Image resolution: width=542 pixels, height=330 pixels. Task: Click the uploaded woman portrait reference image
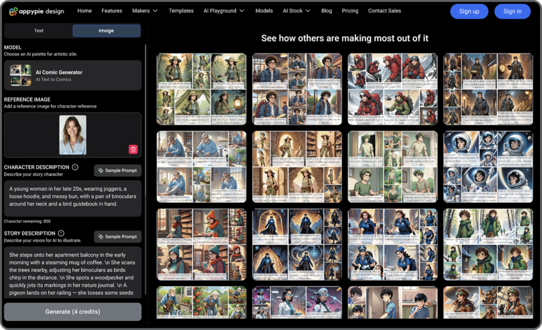(x=73, y=135)
